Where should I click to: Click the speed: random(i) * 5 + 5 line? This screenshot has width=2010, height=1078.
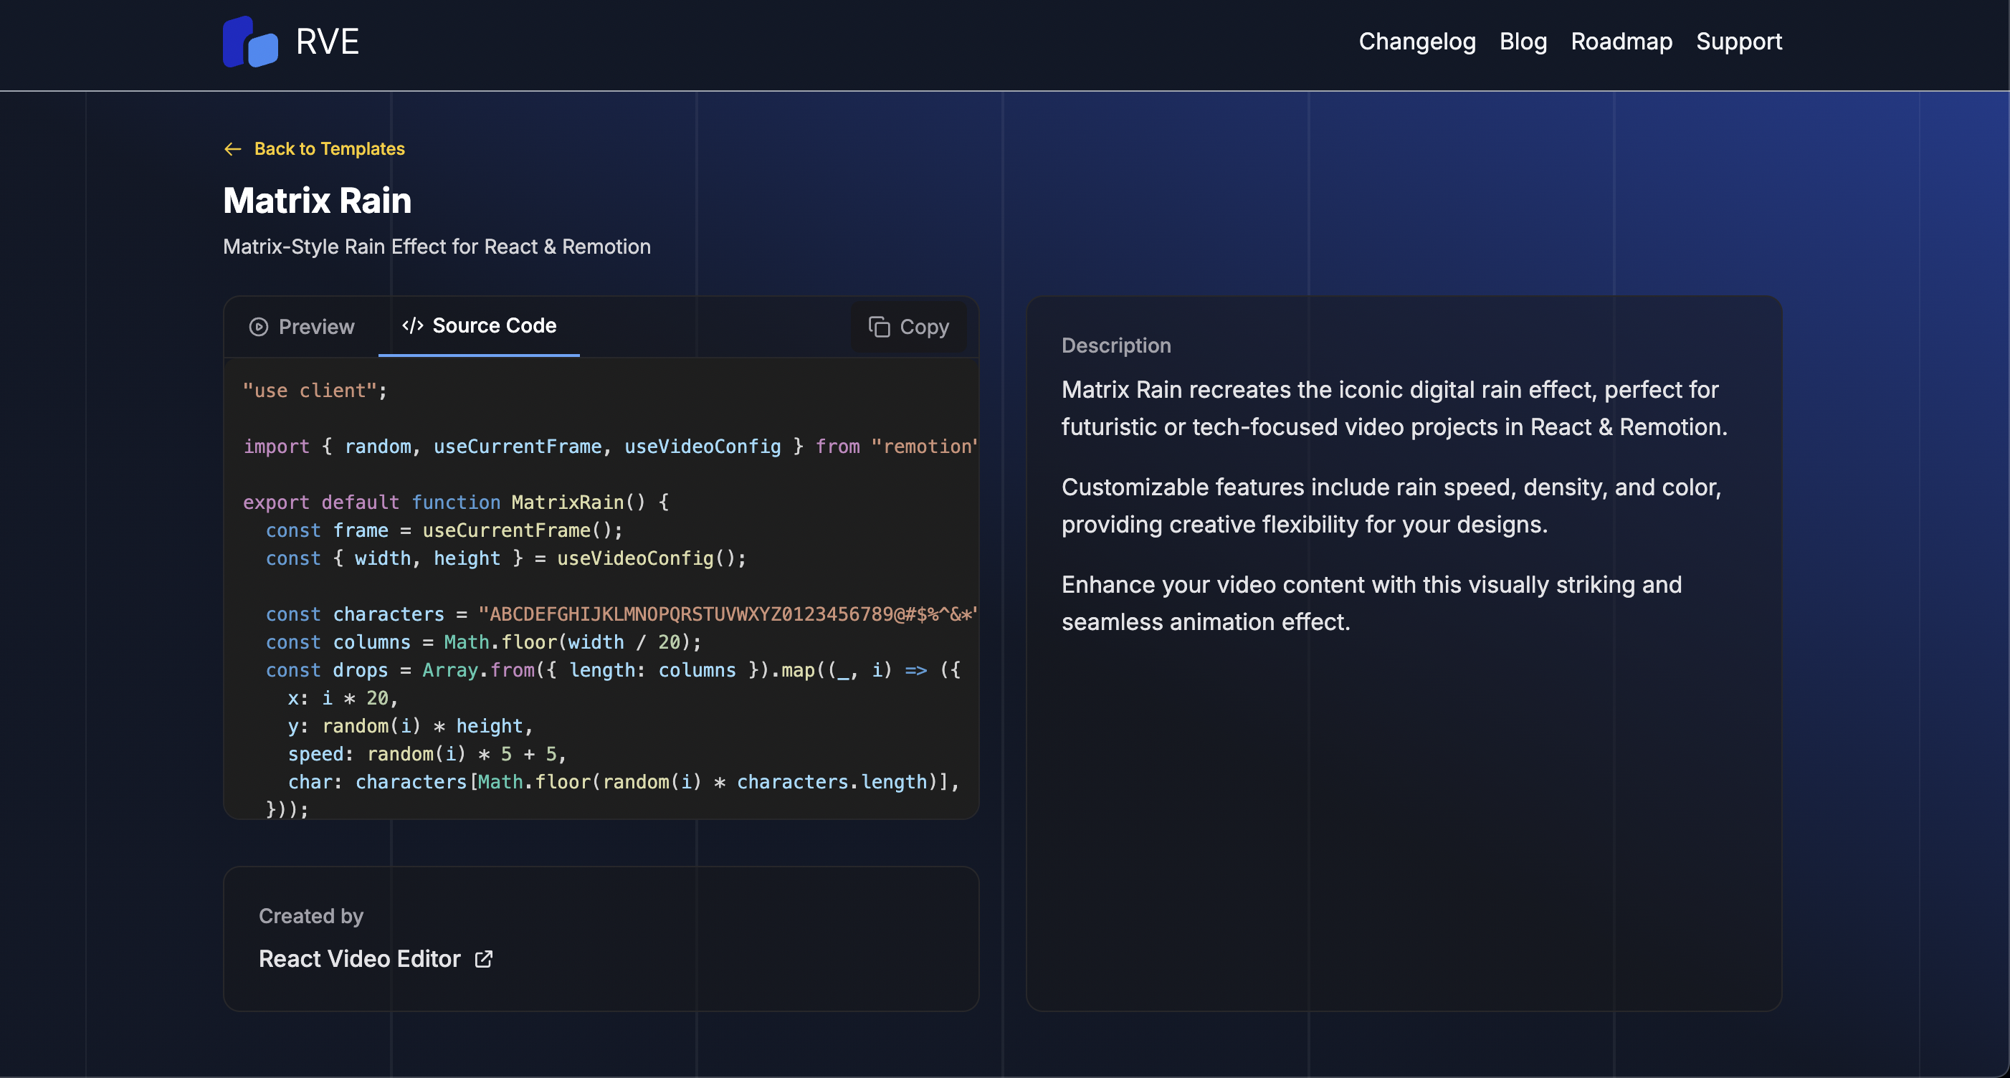pos(427,754)
